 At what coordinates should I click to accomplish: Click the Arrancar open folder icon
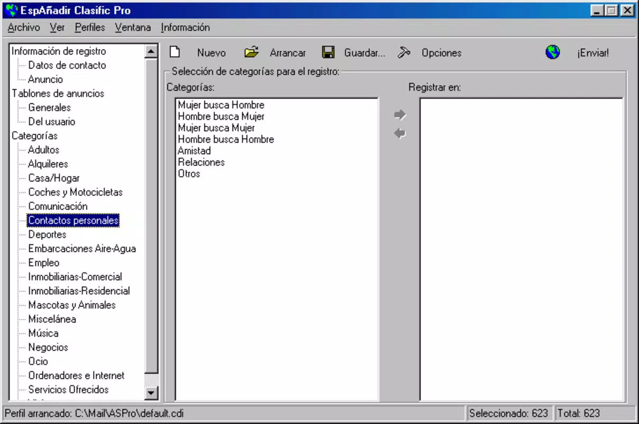point(251,52)
